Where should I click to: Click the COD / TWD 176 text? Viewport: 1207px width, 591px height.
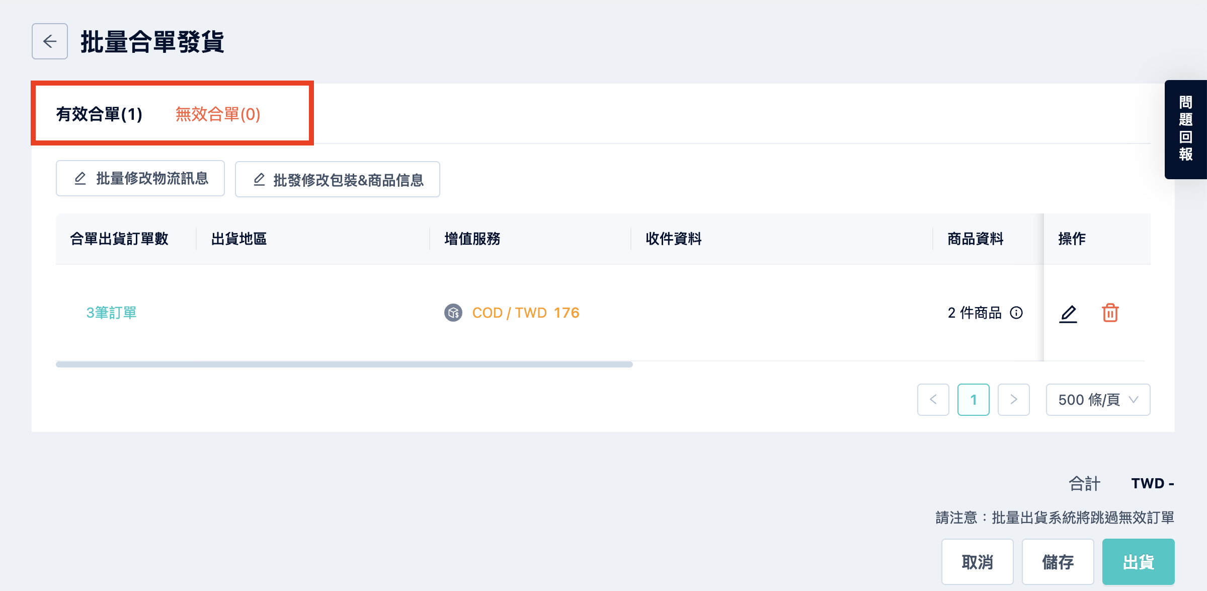(x=526, y=313)
